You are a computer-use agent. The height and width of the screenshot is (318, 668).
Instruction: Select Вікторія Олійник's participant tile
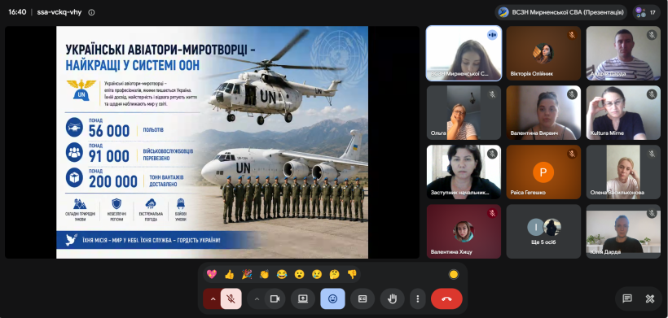[x=543, y=53]
